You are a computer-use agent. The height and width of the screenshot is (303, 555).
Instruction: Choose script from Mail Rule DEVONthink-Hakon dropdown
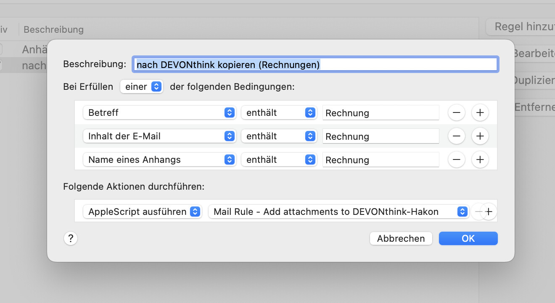click(338, 212)
